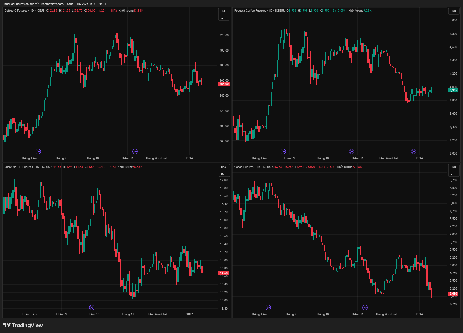Click the green 3,955 price label on Robusta axis

[x=453, y=90]
